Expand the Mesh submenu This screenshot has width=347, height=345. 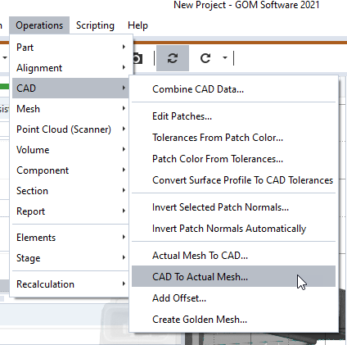tap(70, 109)
